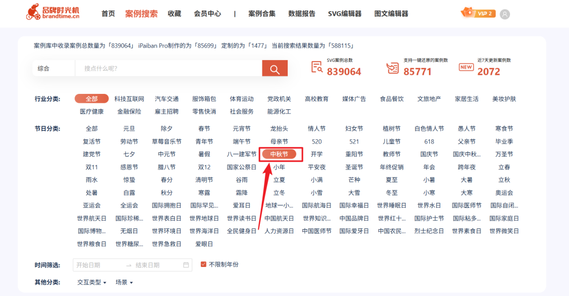Filter by 金融保险 industry
569x296 pixels.
point(129,112)
